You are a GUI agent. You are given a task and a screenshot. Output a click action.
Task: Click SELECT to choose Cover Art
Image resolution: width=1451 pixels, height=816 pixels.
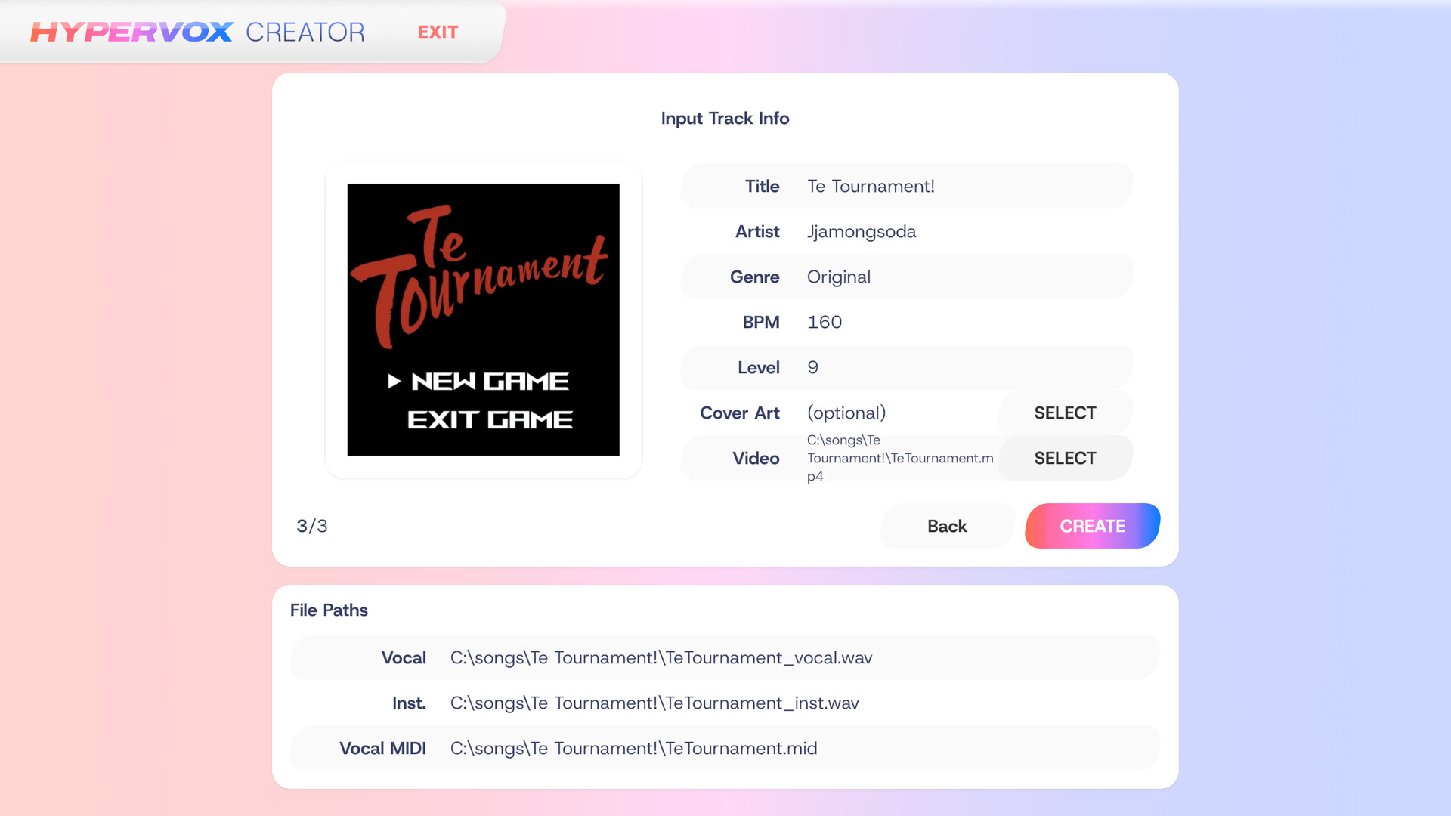click(x=1065, y=413)
